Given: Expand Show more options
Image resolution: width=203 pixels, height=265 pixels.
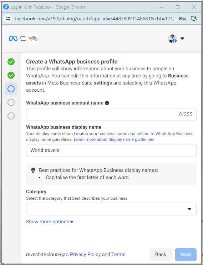Looking at the screenshot, I should click(50, 221).
